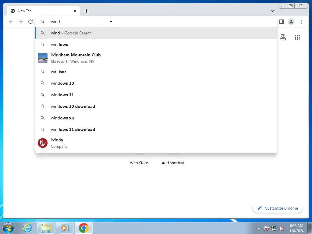Launch Internet Explorer from taskbar
The width and height of the screenshot is (312, 234).
pos(27,228)
